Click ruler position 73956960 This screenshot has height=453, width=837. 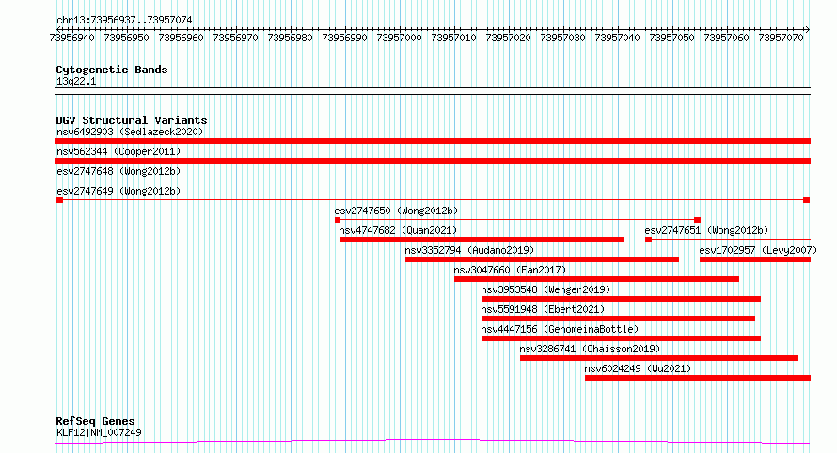pos(181,38)
